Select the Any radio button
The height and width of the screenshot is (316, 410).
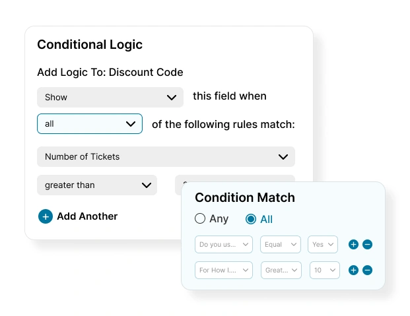[200, 219]
